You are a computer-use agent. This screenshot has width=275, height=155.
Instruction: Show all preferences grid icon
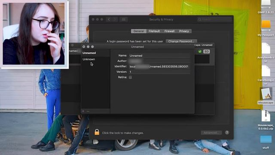[x=124, y=19]
